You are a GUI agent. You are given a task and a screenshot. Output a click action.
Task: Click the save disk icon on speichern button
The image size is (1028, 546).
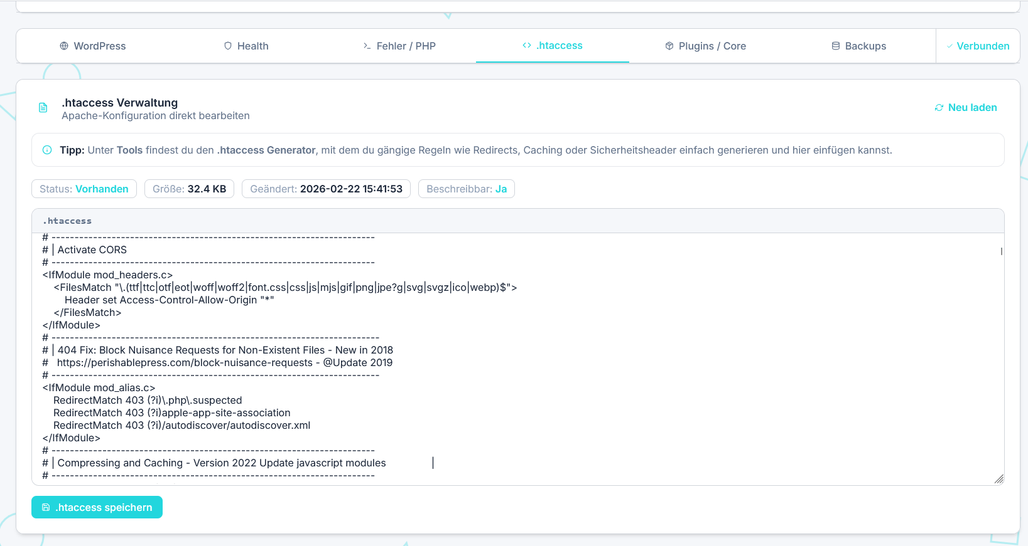[46, 507]
